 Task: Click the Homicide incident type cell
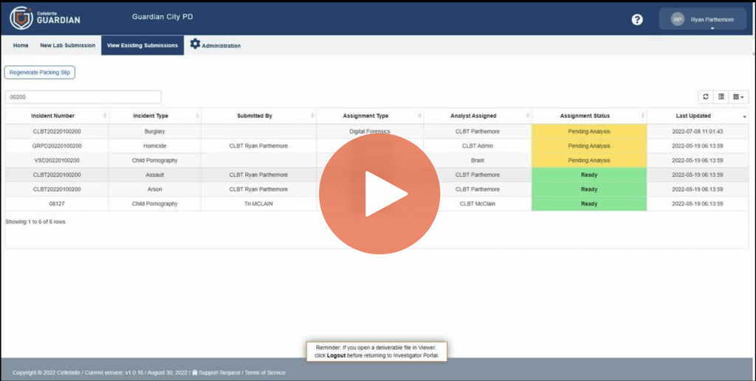pyautogui.click(x=155, y=146)
